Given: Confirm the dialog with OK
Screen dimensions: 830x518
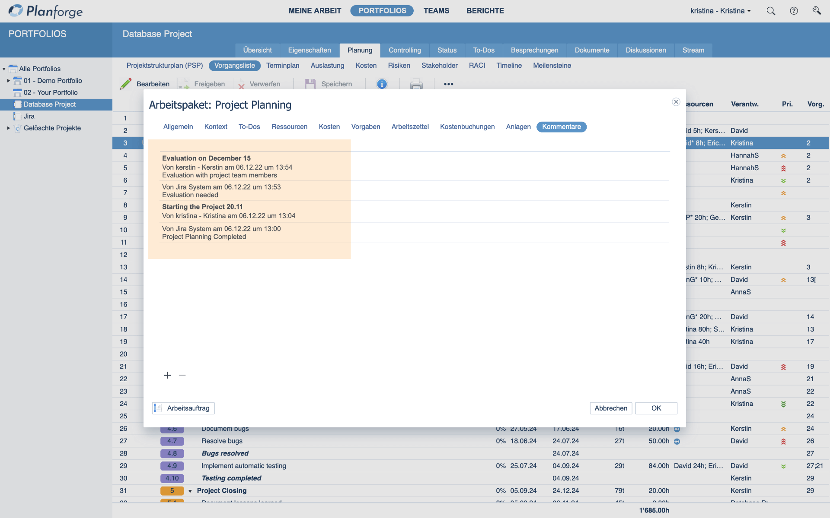Looking at the screenshot, I should pos(656,408).
